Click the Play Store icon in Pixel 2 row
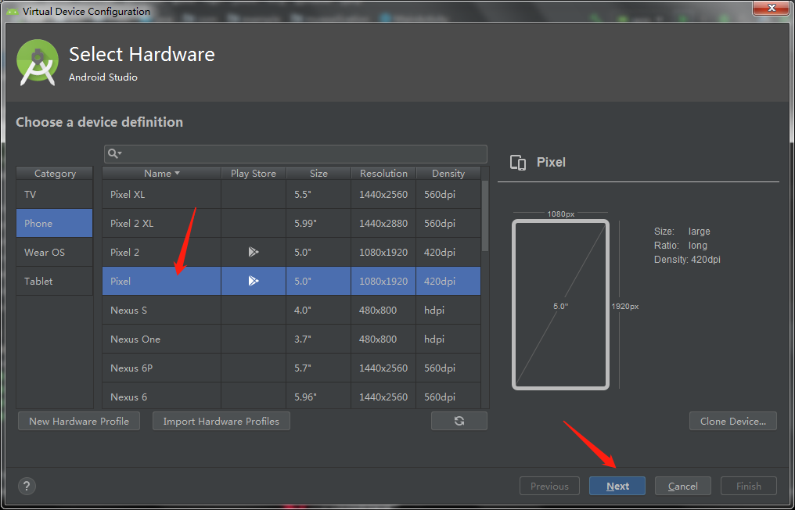Viewport: 795px width, 510px height. 254,252
